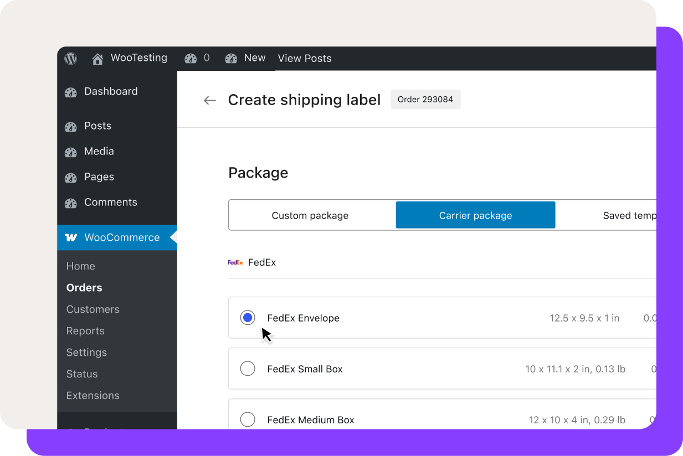The width and height of the screenshot is (683, 456).
Task: Select the FedEx Small Box radio button
Action: [x=248, y=369]
